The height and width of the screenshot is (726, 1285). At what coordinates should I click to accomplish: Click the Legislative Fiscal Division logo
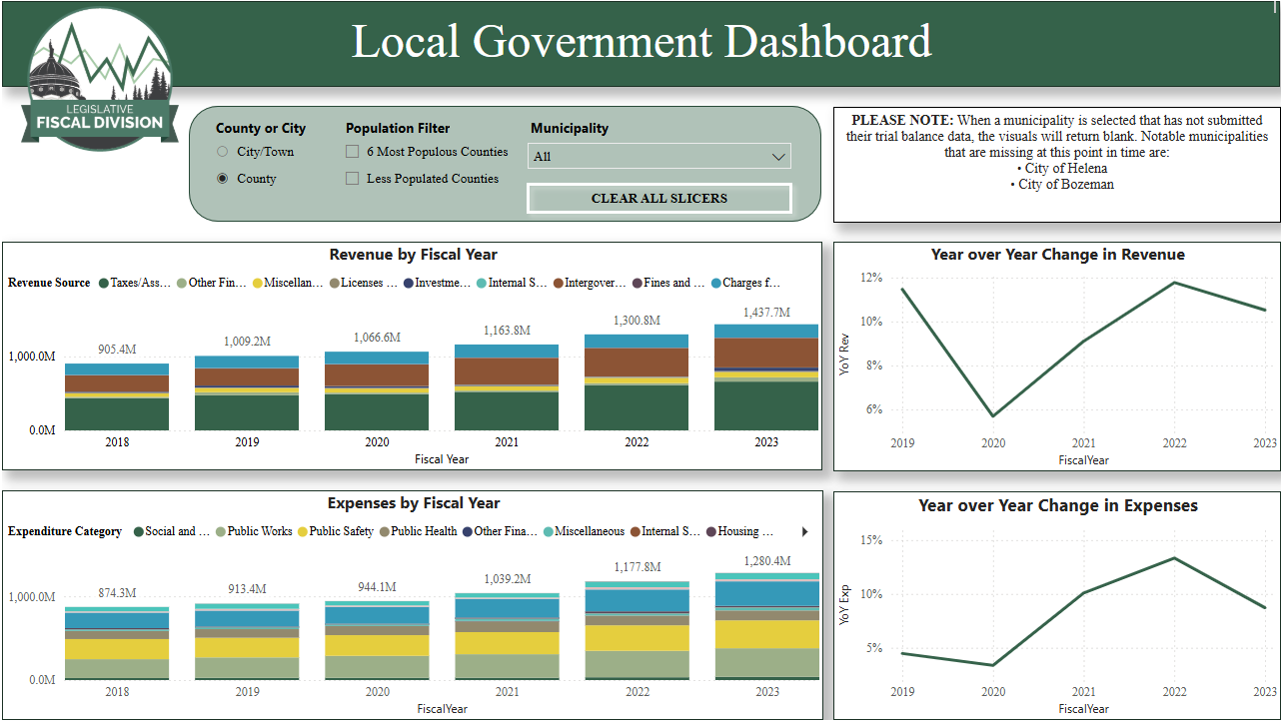pos(99,80)
